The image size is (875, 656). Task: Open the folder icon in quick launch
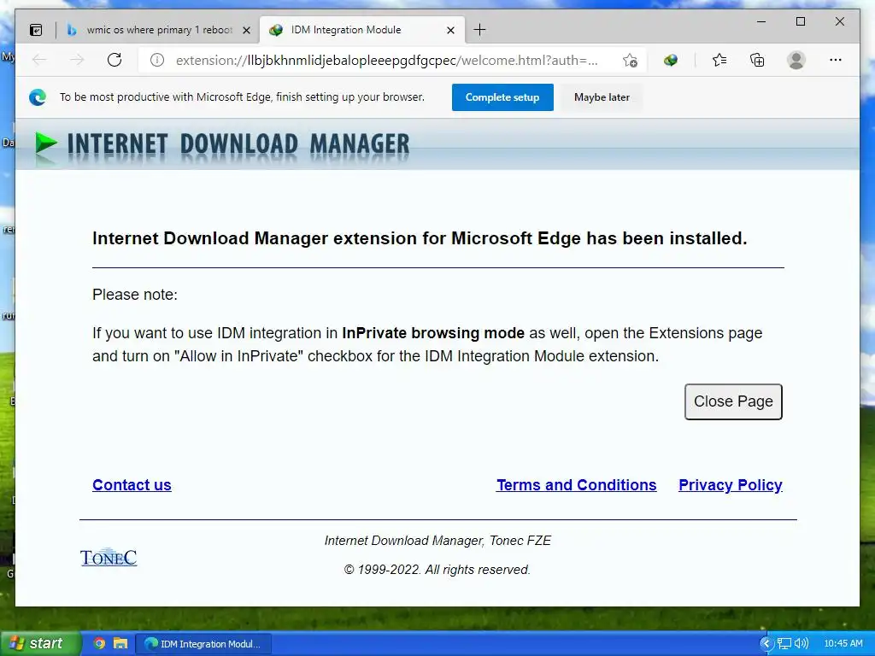point(120,644)
